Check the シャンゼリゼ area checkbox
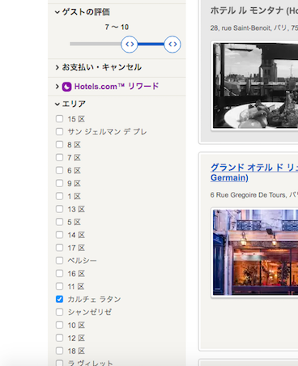The height and width of the screenshot is (366, 298). coord(59,312)
